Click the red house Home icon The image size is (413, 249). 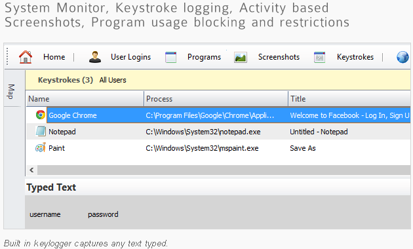(x=26, y=57)
